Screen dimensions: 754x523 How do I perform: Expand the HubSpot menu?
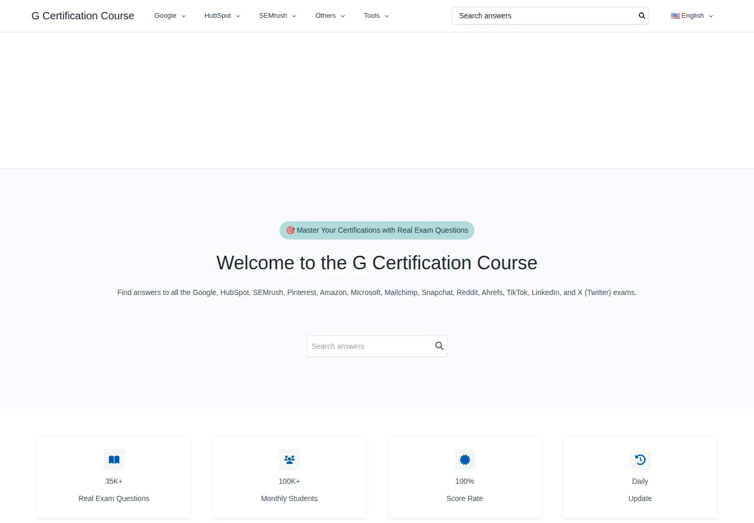(x=223, y=16)
